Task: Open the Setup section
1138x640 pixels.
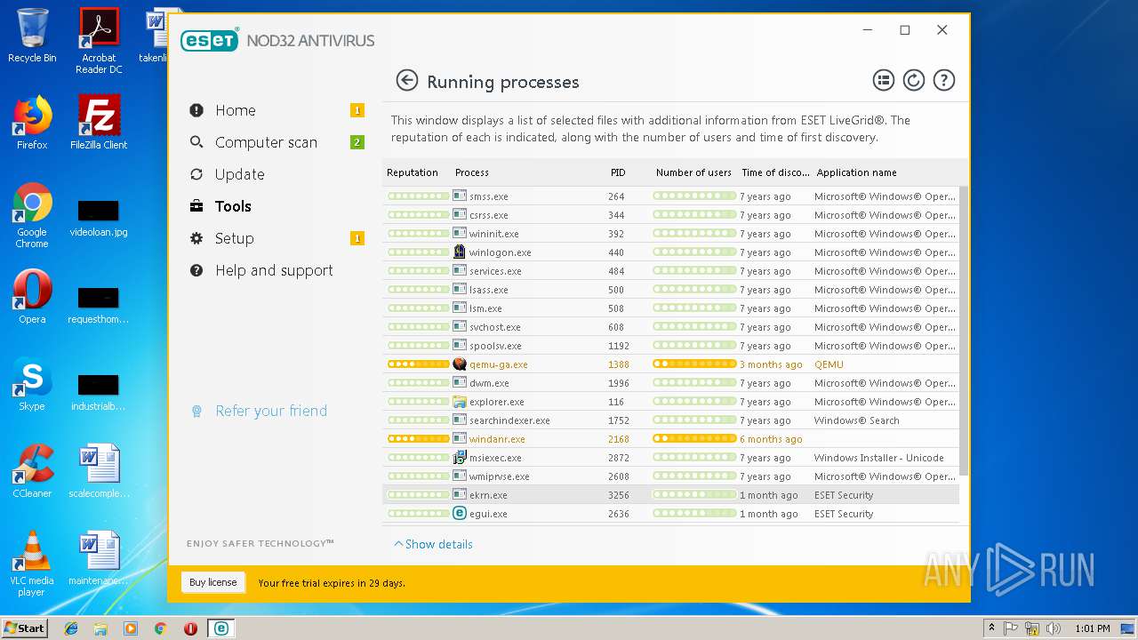Action: [x=234, y=238]
